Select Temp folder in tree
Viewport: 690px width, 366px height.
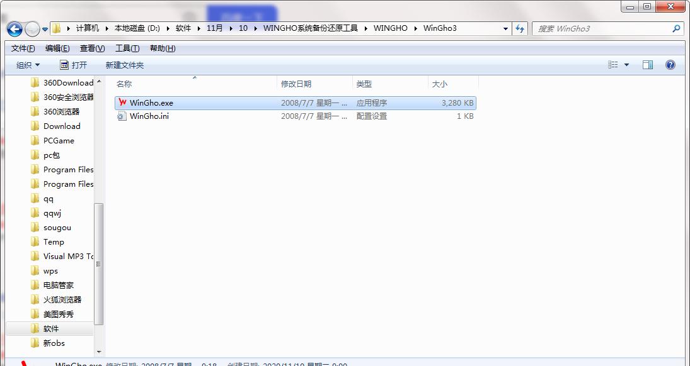coord(54,242)
